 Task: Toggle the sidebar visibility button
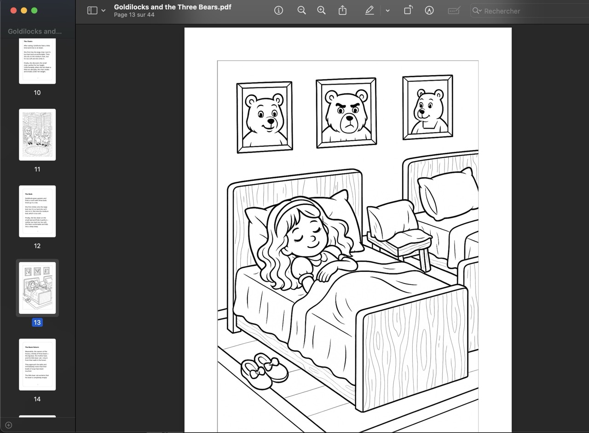click(92, 11)
